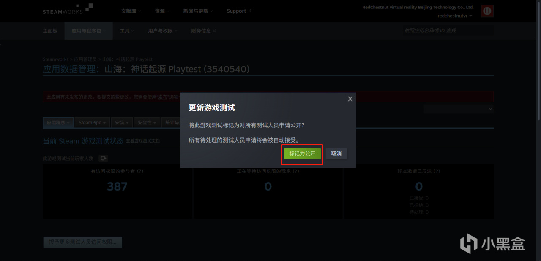Click 好友邀请已发送 (?) label
Viewport: 541px width, 261px height.
pos(419,171)
